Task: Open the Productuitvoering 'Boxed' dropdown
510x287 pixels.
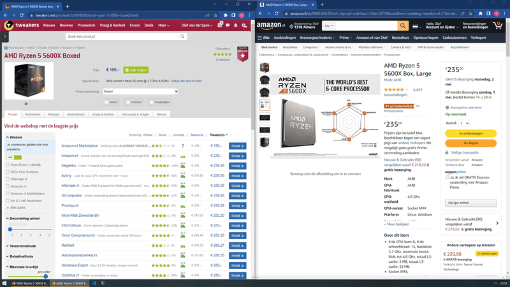Action: [x=141, y=91]
